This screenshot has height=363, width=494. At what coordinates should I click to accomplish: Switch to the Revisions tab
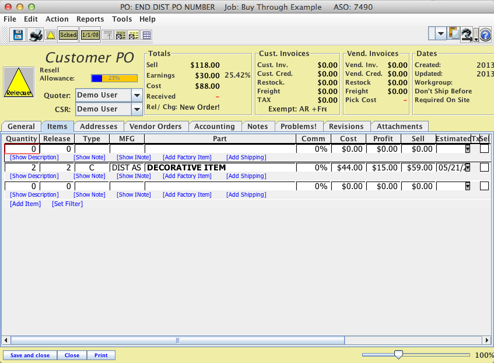point(346,127)
